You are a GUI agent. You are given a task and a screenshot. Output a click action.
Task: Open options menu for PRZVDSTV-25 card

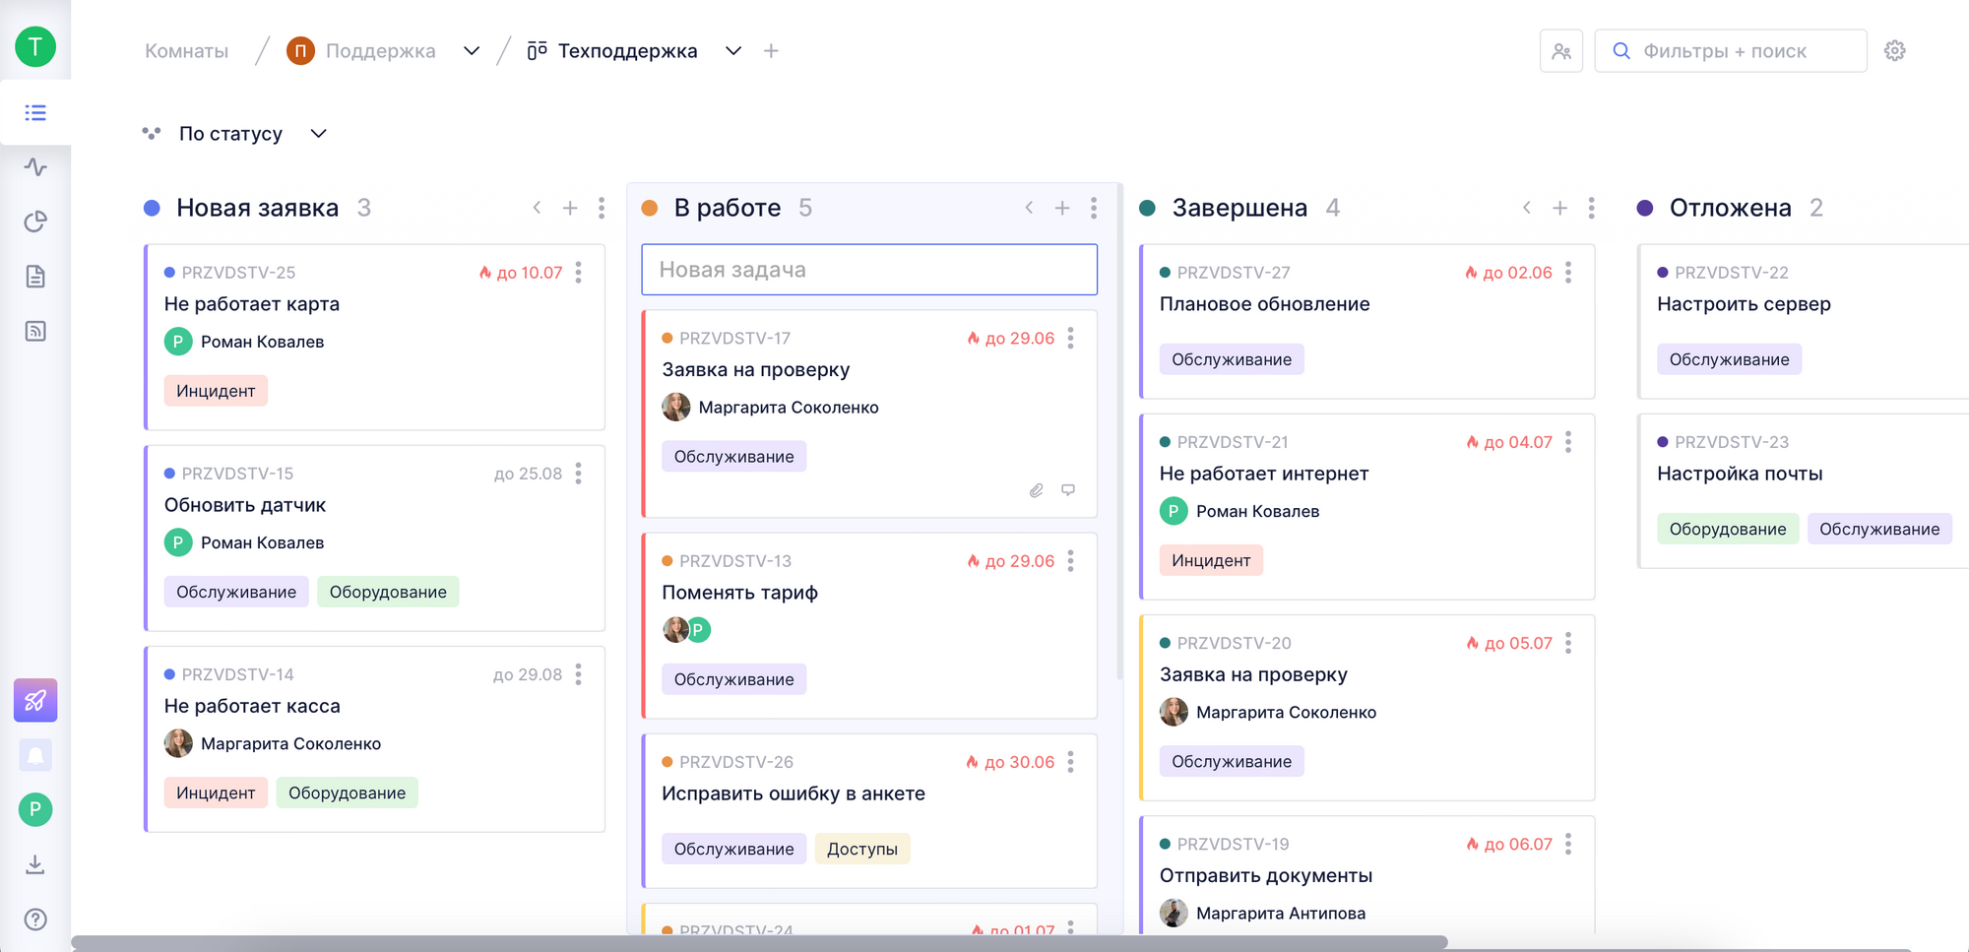(x=579, y=273)
